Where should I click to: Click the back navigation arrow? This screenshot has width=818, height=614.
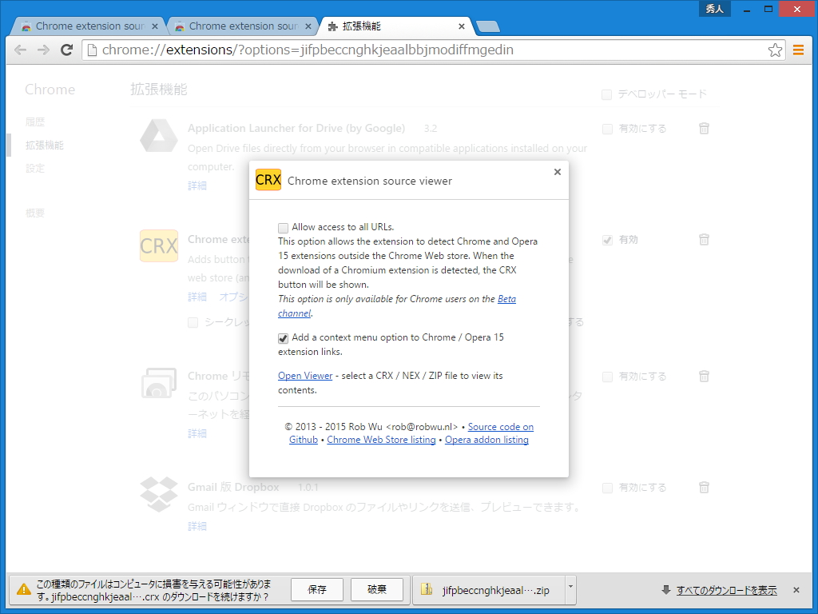point(21,50)
